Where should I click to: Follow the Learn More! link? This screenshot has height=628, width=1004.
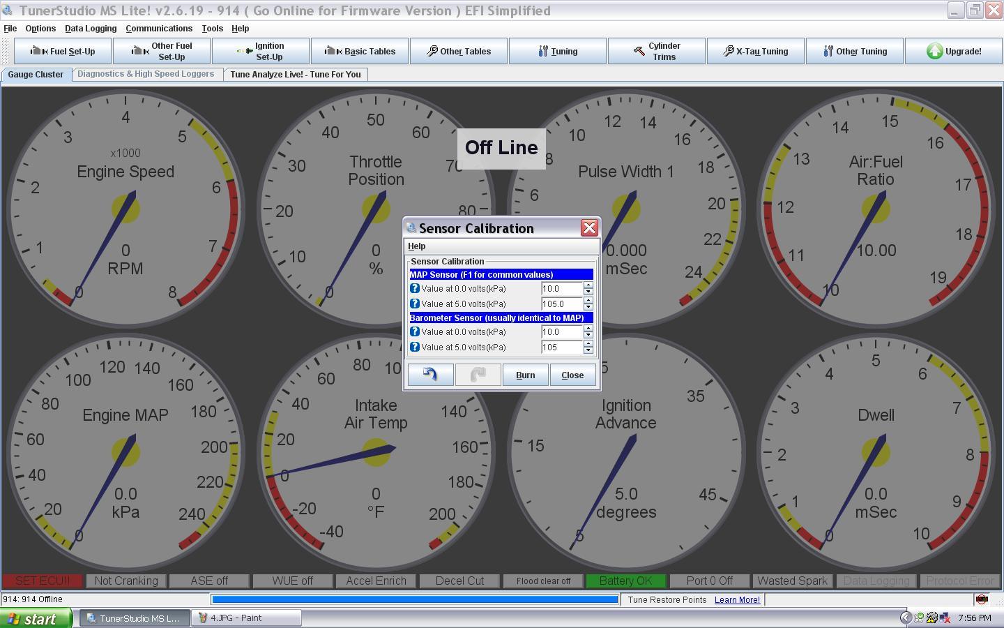737,599
